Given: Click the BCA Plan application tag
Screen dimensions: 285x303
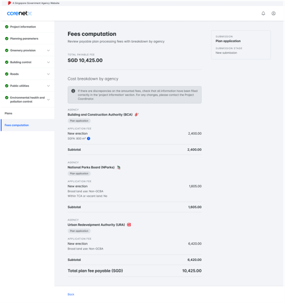Looking at the screenshot, I should (79, 121).
